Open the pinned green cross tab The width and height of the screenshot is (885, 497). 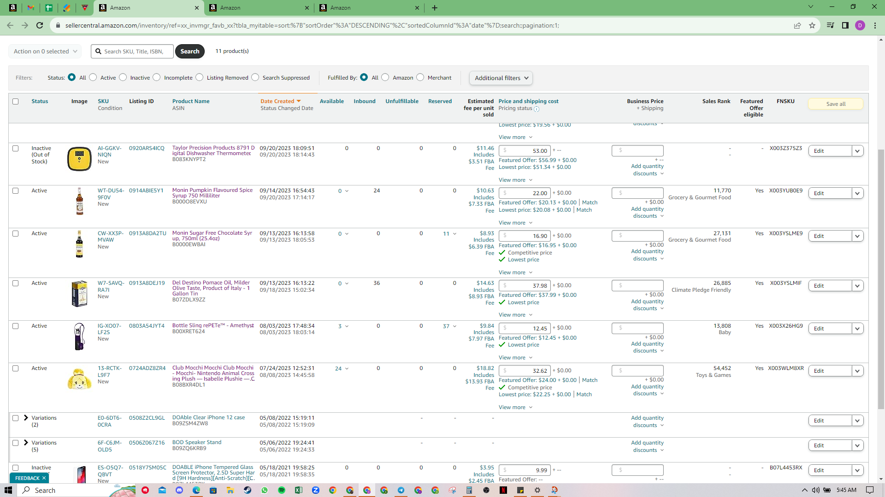[x=48, y=8]
